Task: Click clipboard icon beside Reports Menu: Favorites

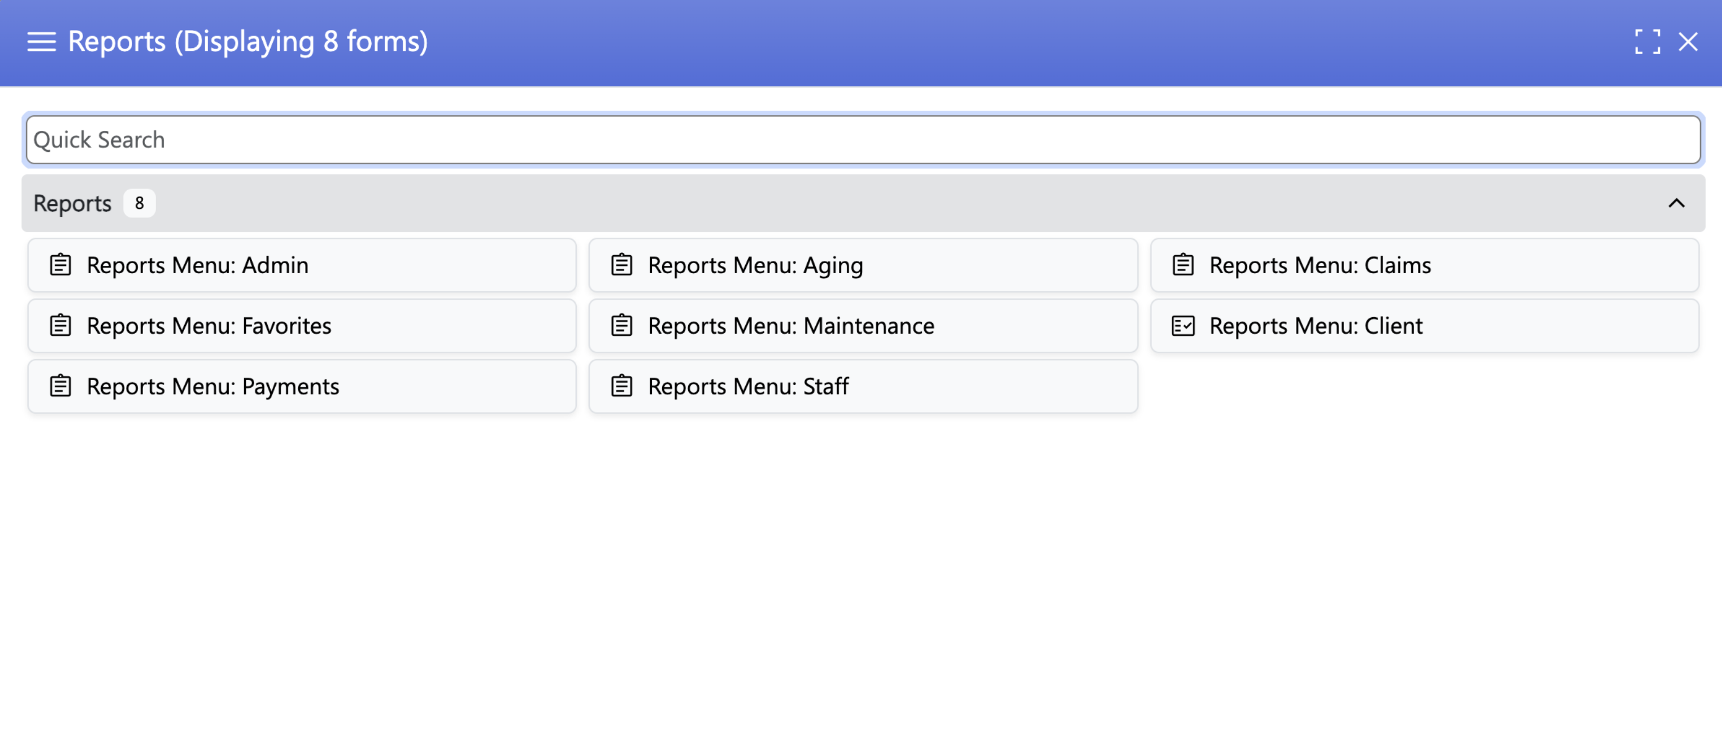Action: pyautogui.click(x=61, y=326)
